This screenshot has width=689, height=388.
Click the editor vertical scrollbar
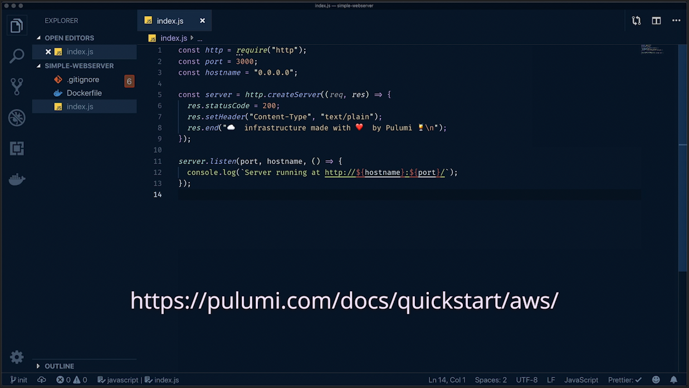tap(682, 157)
